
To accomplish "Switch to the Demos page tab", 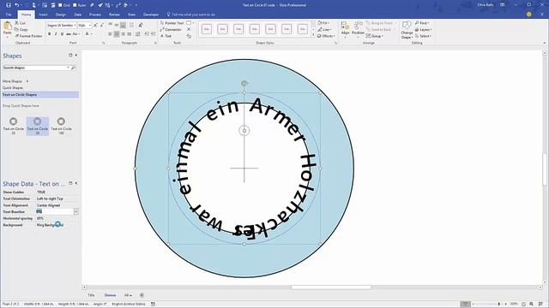I will click(110, 295).
